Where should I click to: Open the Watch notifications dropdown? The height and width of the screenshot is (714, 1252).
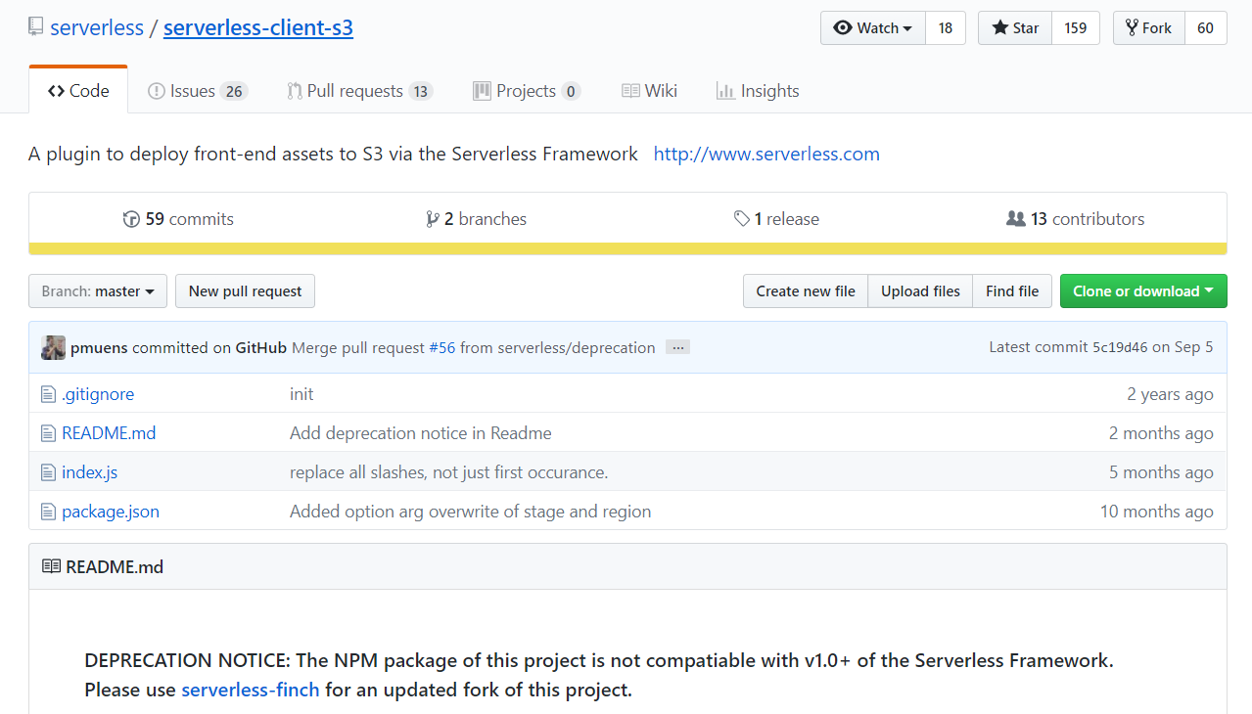(873, 28)
